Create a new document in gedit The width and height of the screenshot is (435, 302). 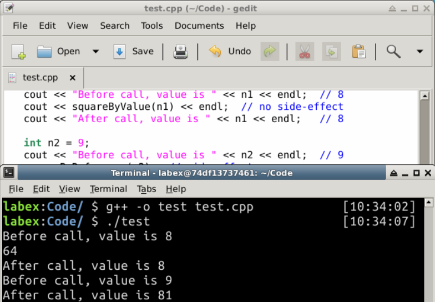(18, 52)
